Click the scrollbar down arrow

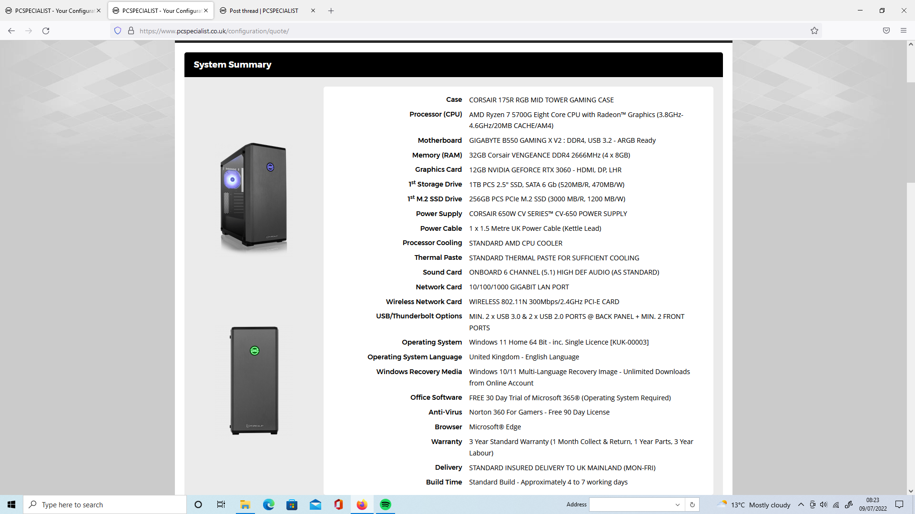(x=910, y=491)
